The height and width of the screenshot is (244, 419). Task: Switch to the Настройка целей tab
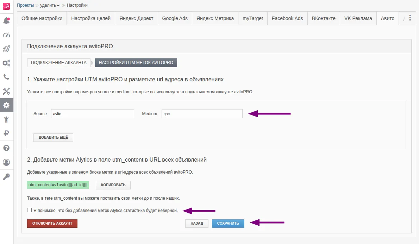(x=91, y=18)
